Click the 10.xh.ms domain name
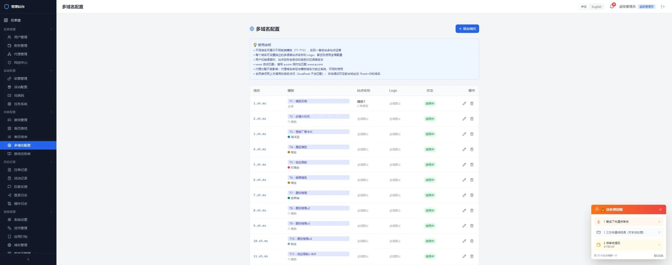Viewport: 672px width, 265px height. point(260,241)
